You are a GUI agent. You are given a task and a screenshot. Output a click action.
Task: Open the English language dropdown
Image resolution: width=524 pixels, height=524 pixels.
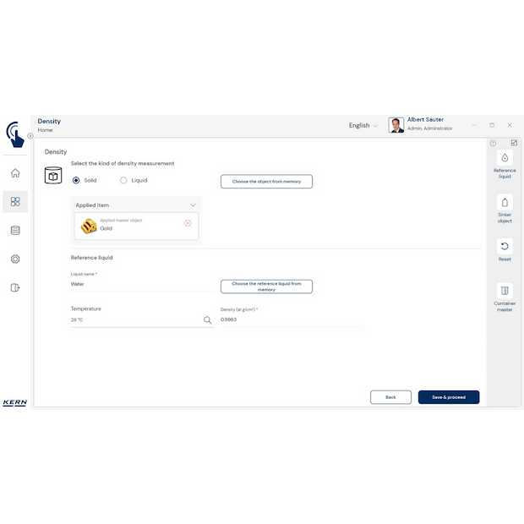click(x=363, y=125)
